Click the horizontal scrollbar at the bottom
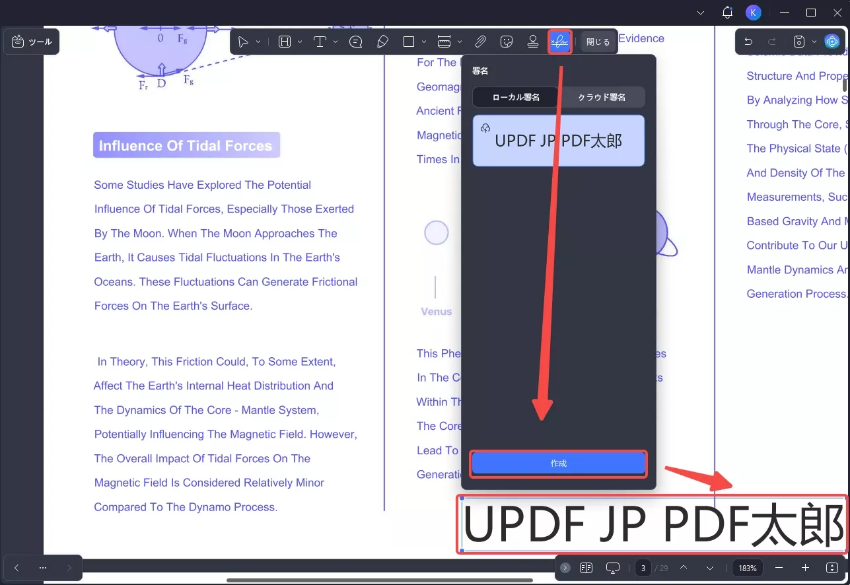This screenshot has height=585, width=850. coord(380,580)
